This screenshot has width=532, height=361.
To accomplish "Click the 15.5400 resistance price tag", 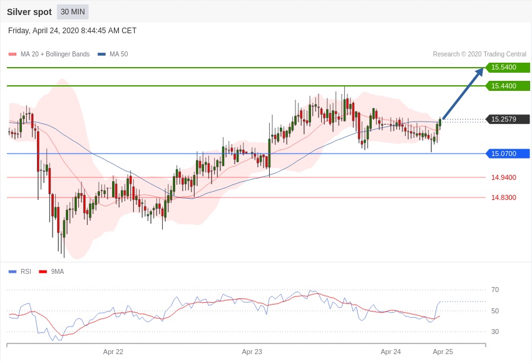I will (508, 67).
